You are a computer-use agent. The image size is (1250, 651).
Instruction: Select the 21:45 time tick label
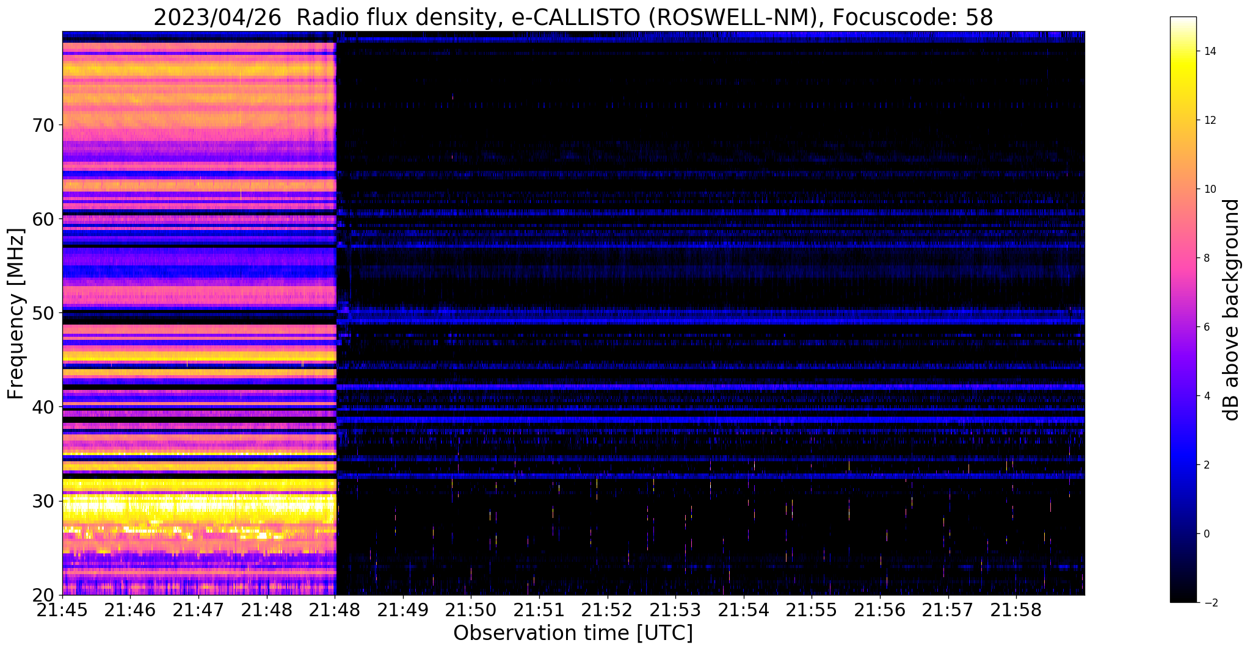[63, 609]
